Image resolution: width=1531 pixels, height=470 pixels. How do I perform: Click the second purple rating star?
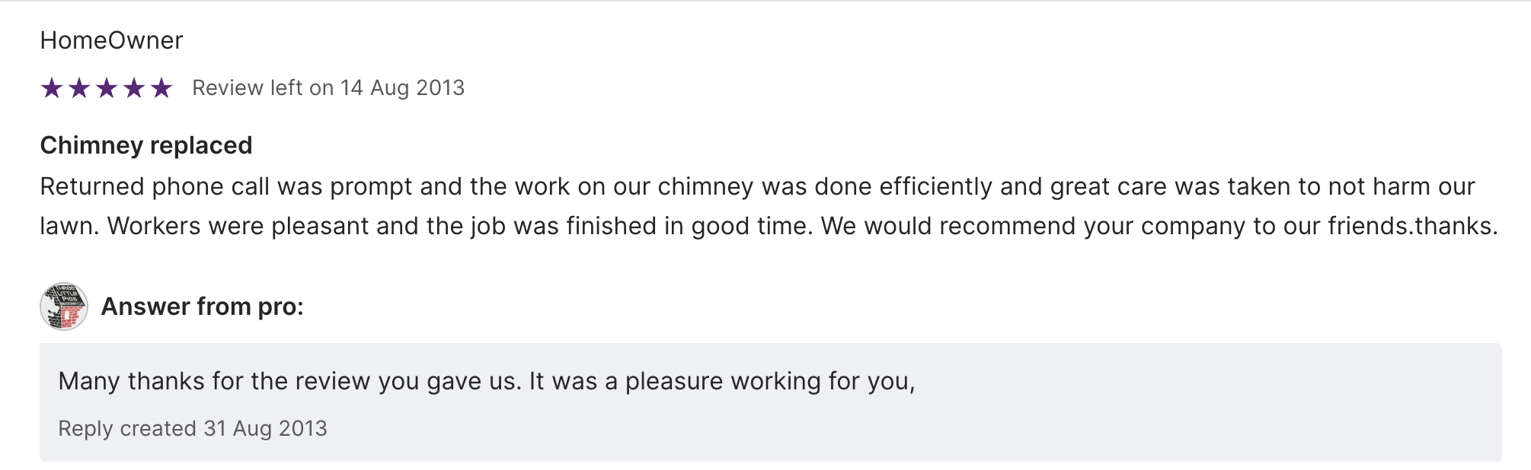pyautogui.click(x=79, y=88)
